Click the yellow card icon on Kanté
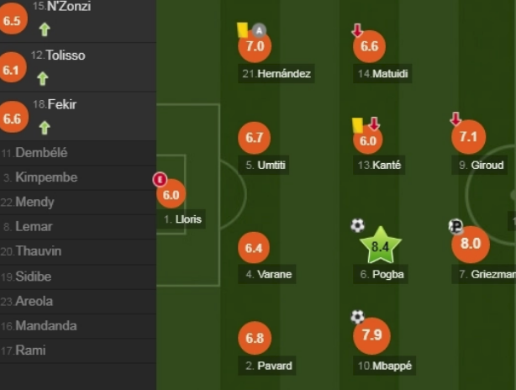 (x=357, y=125)
